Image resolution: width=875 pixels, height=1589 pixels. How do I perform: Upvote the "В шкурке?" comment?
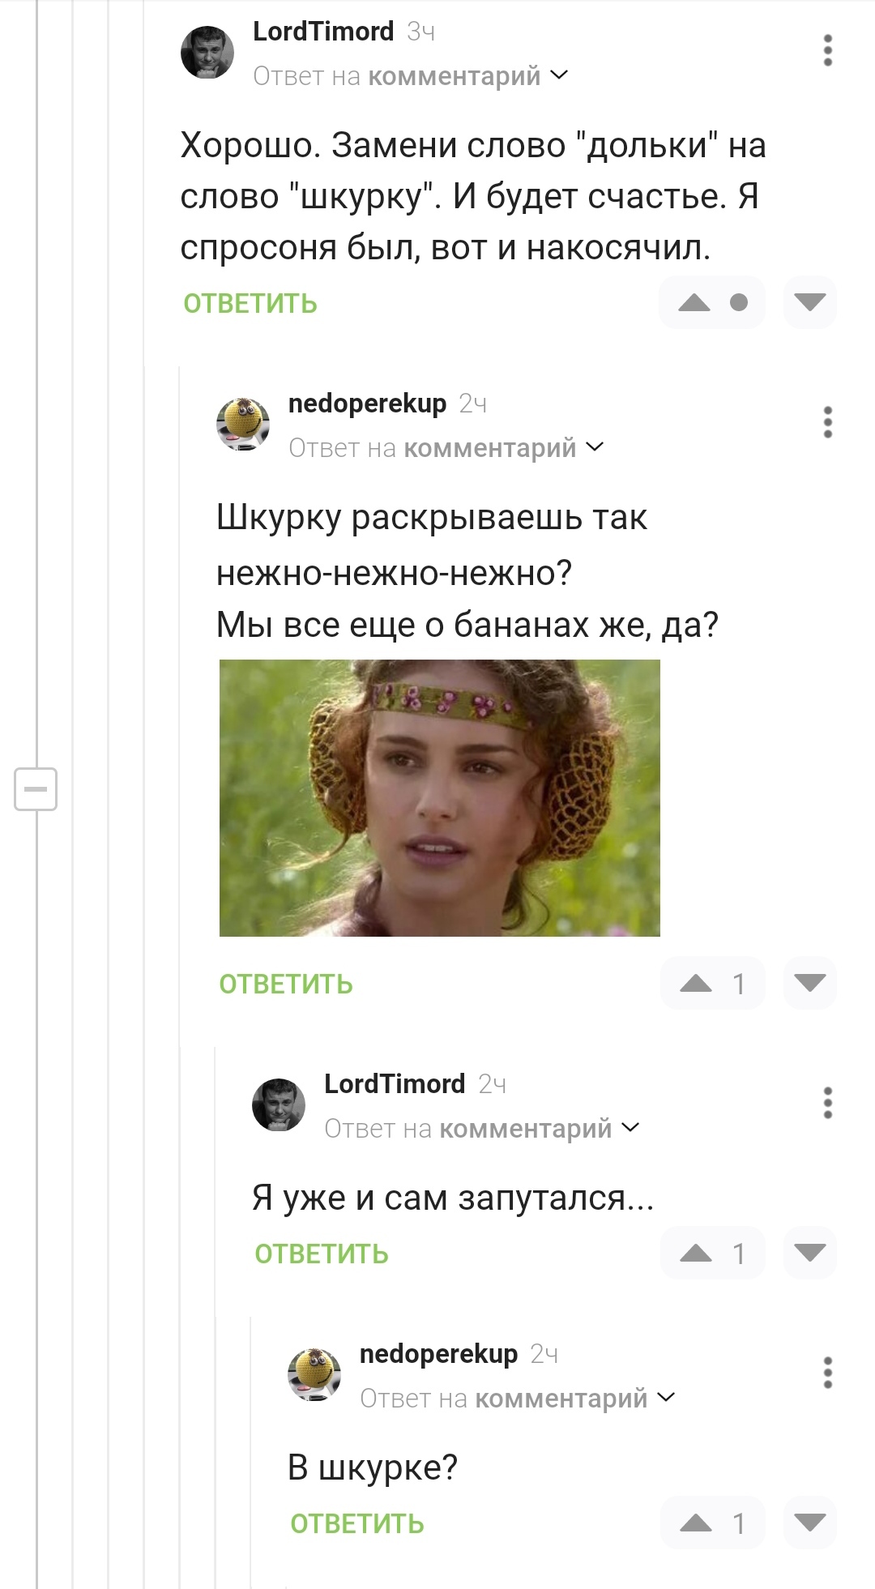click(x=695, y=1523)
